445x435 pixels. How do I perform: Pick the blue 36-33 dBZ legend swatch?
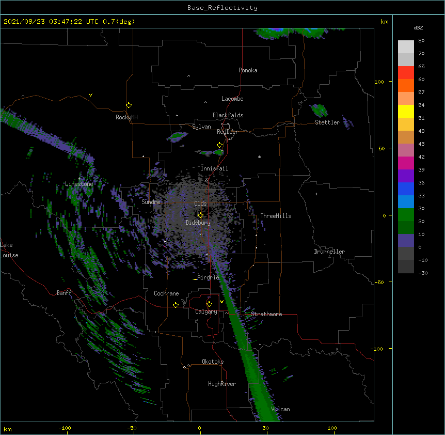[x=406, y=189]
